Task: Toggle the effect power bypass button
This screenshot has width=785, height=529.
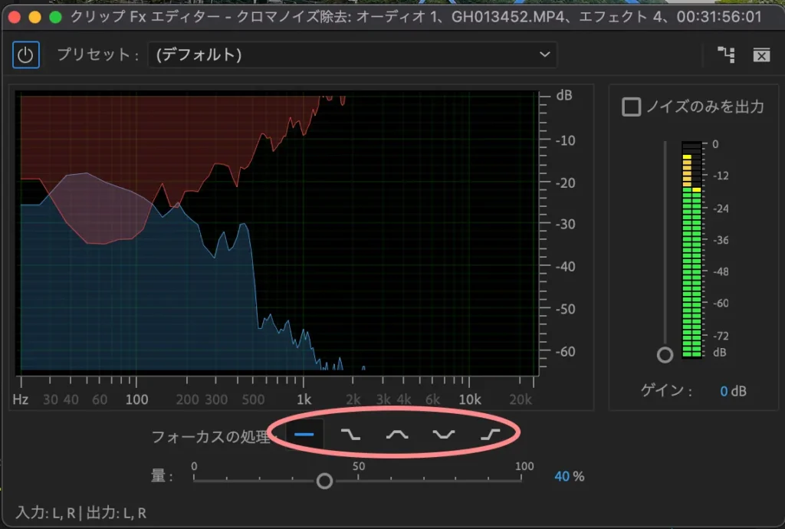Action: (26, 54)
